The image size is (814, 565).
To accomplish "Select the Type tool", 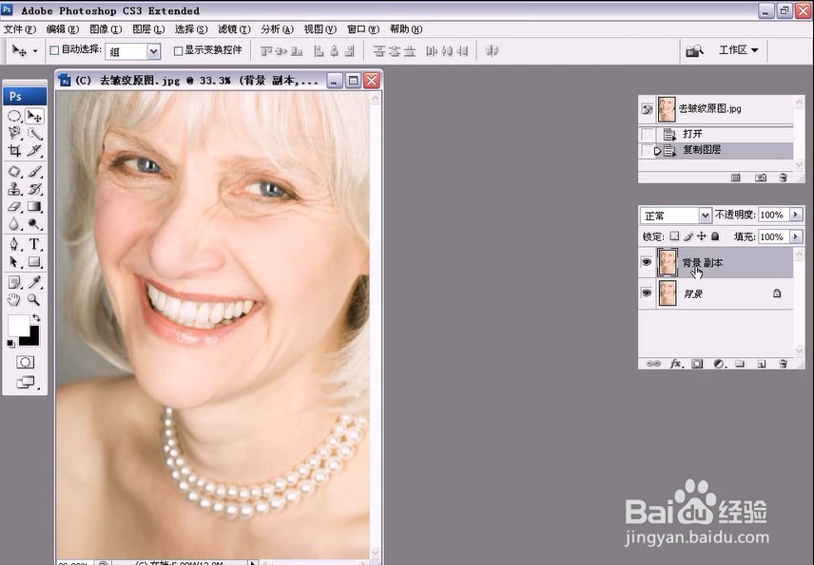I will [34, 244].
